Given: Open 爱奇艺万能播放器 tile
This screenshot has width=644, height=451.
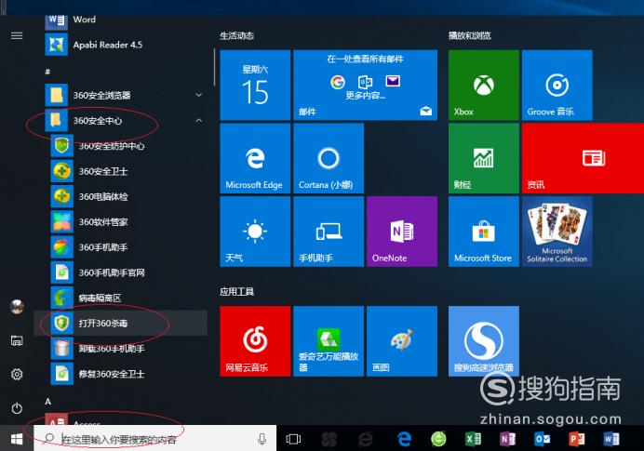Looking at the screenshot, I should coord(329,341).
